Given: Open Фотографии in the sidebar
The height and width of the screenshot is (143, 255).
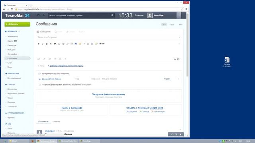Looking at the screenshot, I should pyautogui.click(x=12, y=54).
